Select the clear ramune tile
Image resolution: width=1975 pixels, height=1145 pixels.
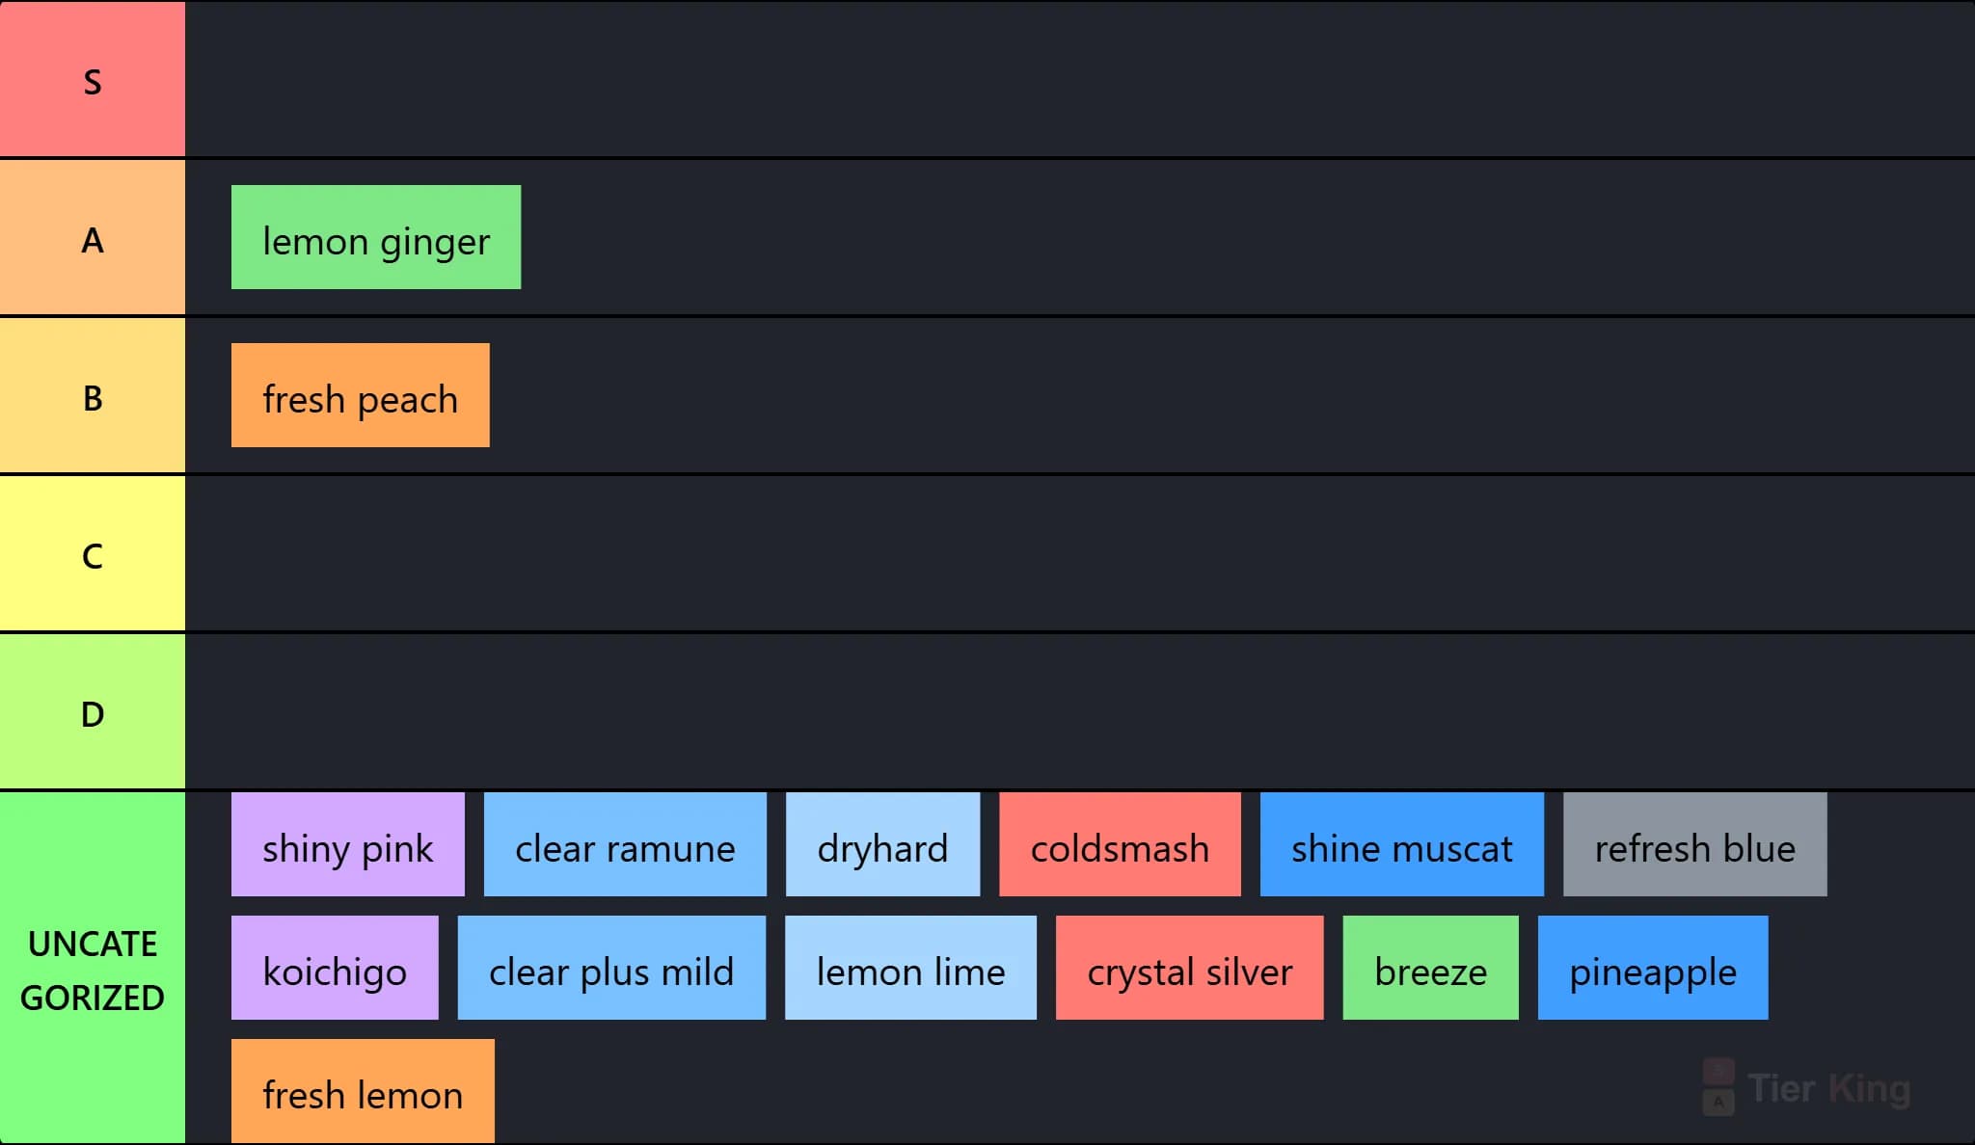(x=625, y=844)
